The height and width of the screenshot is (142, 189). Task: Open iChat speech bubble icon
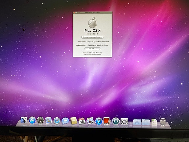click(x=65, y=121)
